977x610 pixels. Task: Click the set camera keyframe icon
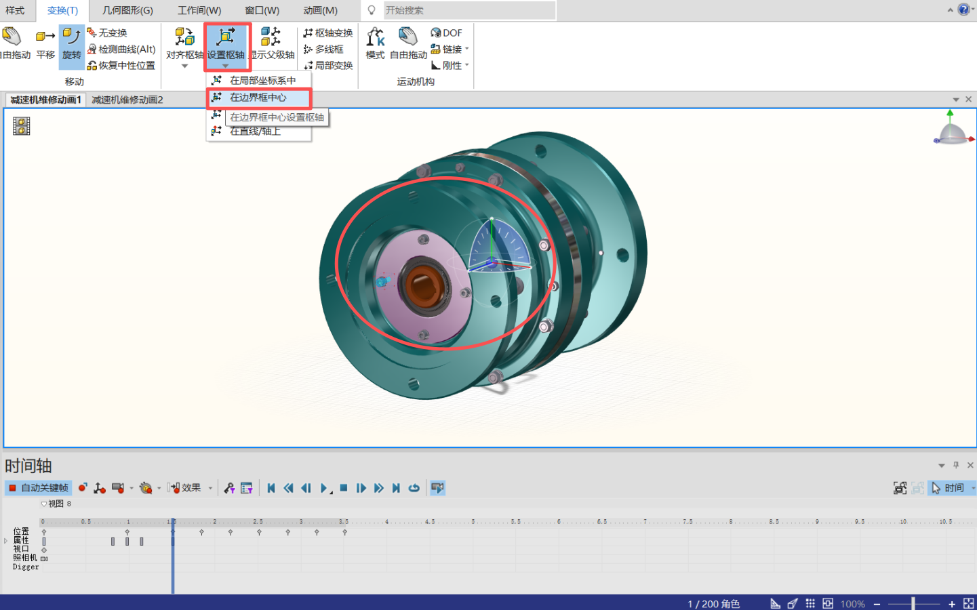[118, 488]
